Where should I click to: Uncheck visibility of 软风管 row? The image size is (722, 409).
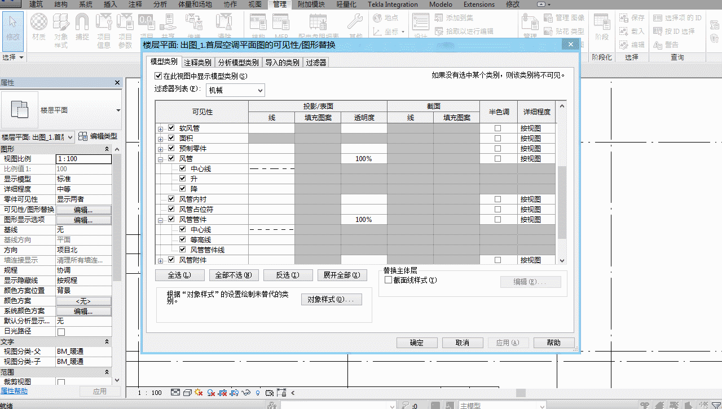coord(171,128)
